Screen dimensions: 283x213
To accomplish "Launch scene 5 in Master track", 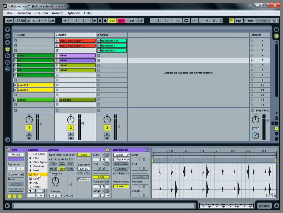I will 252,60.
